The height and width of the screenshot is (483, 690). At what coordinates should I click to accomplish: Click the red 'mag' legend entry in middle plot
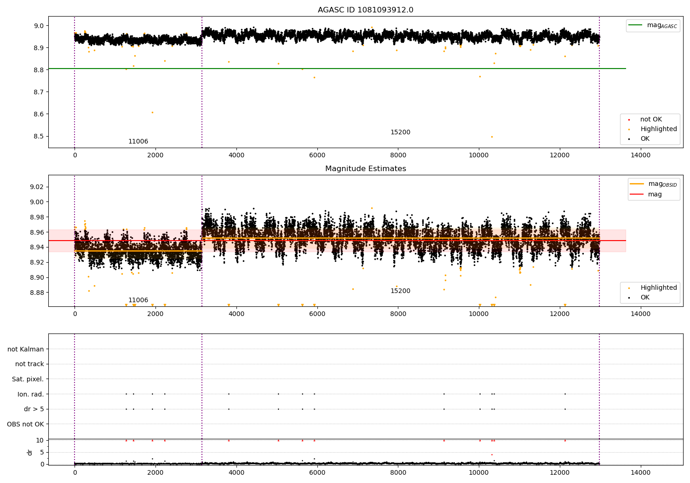646,195
